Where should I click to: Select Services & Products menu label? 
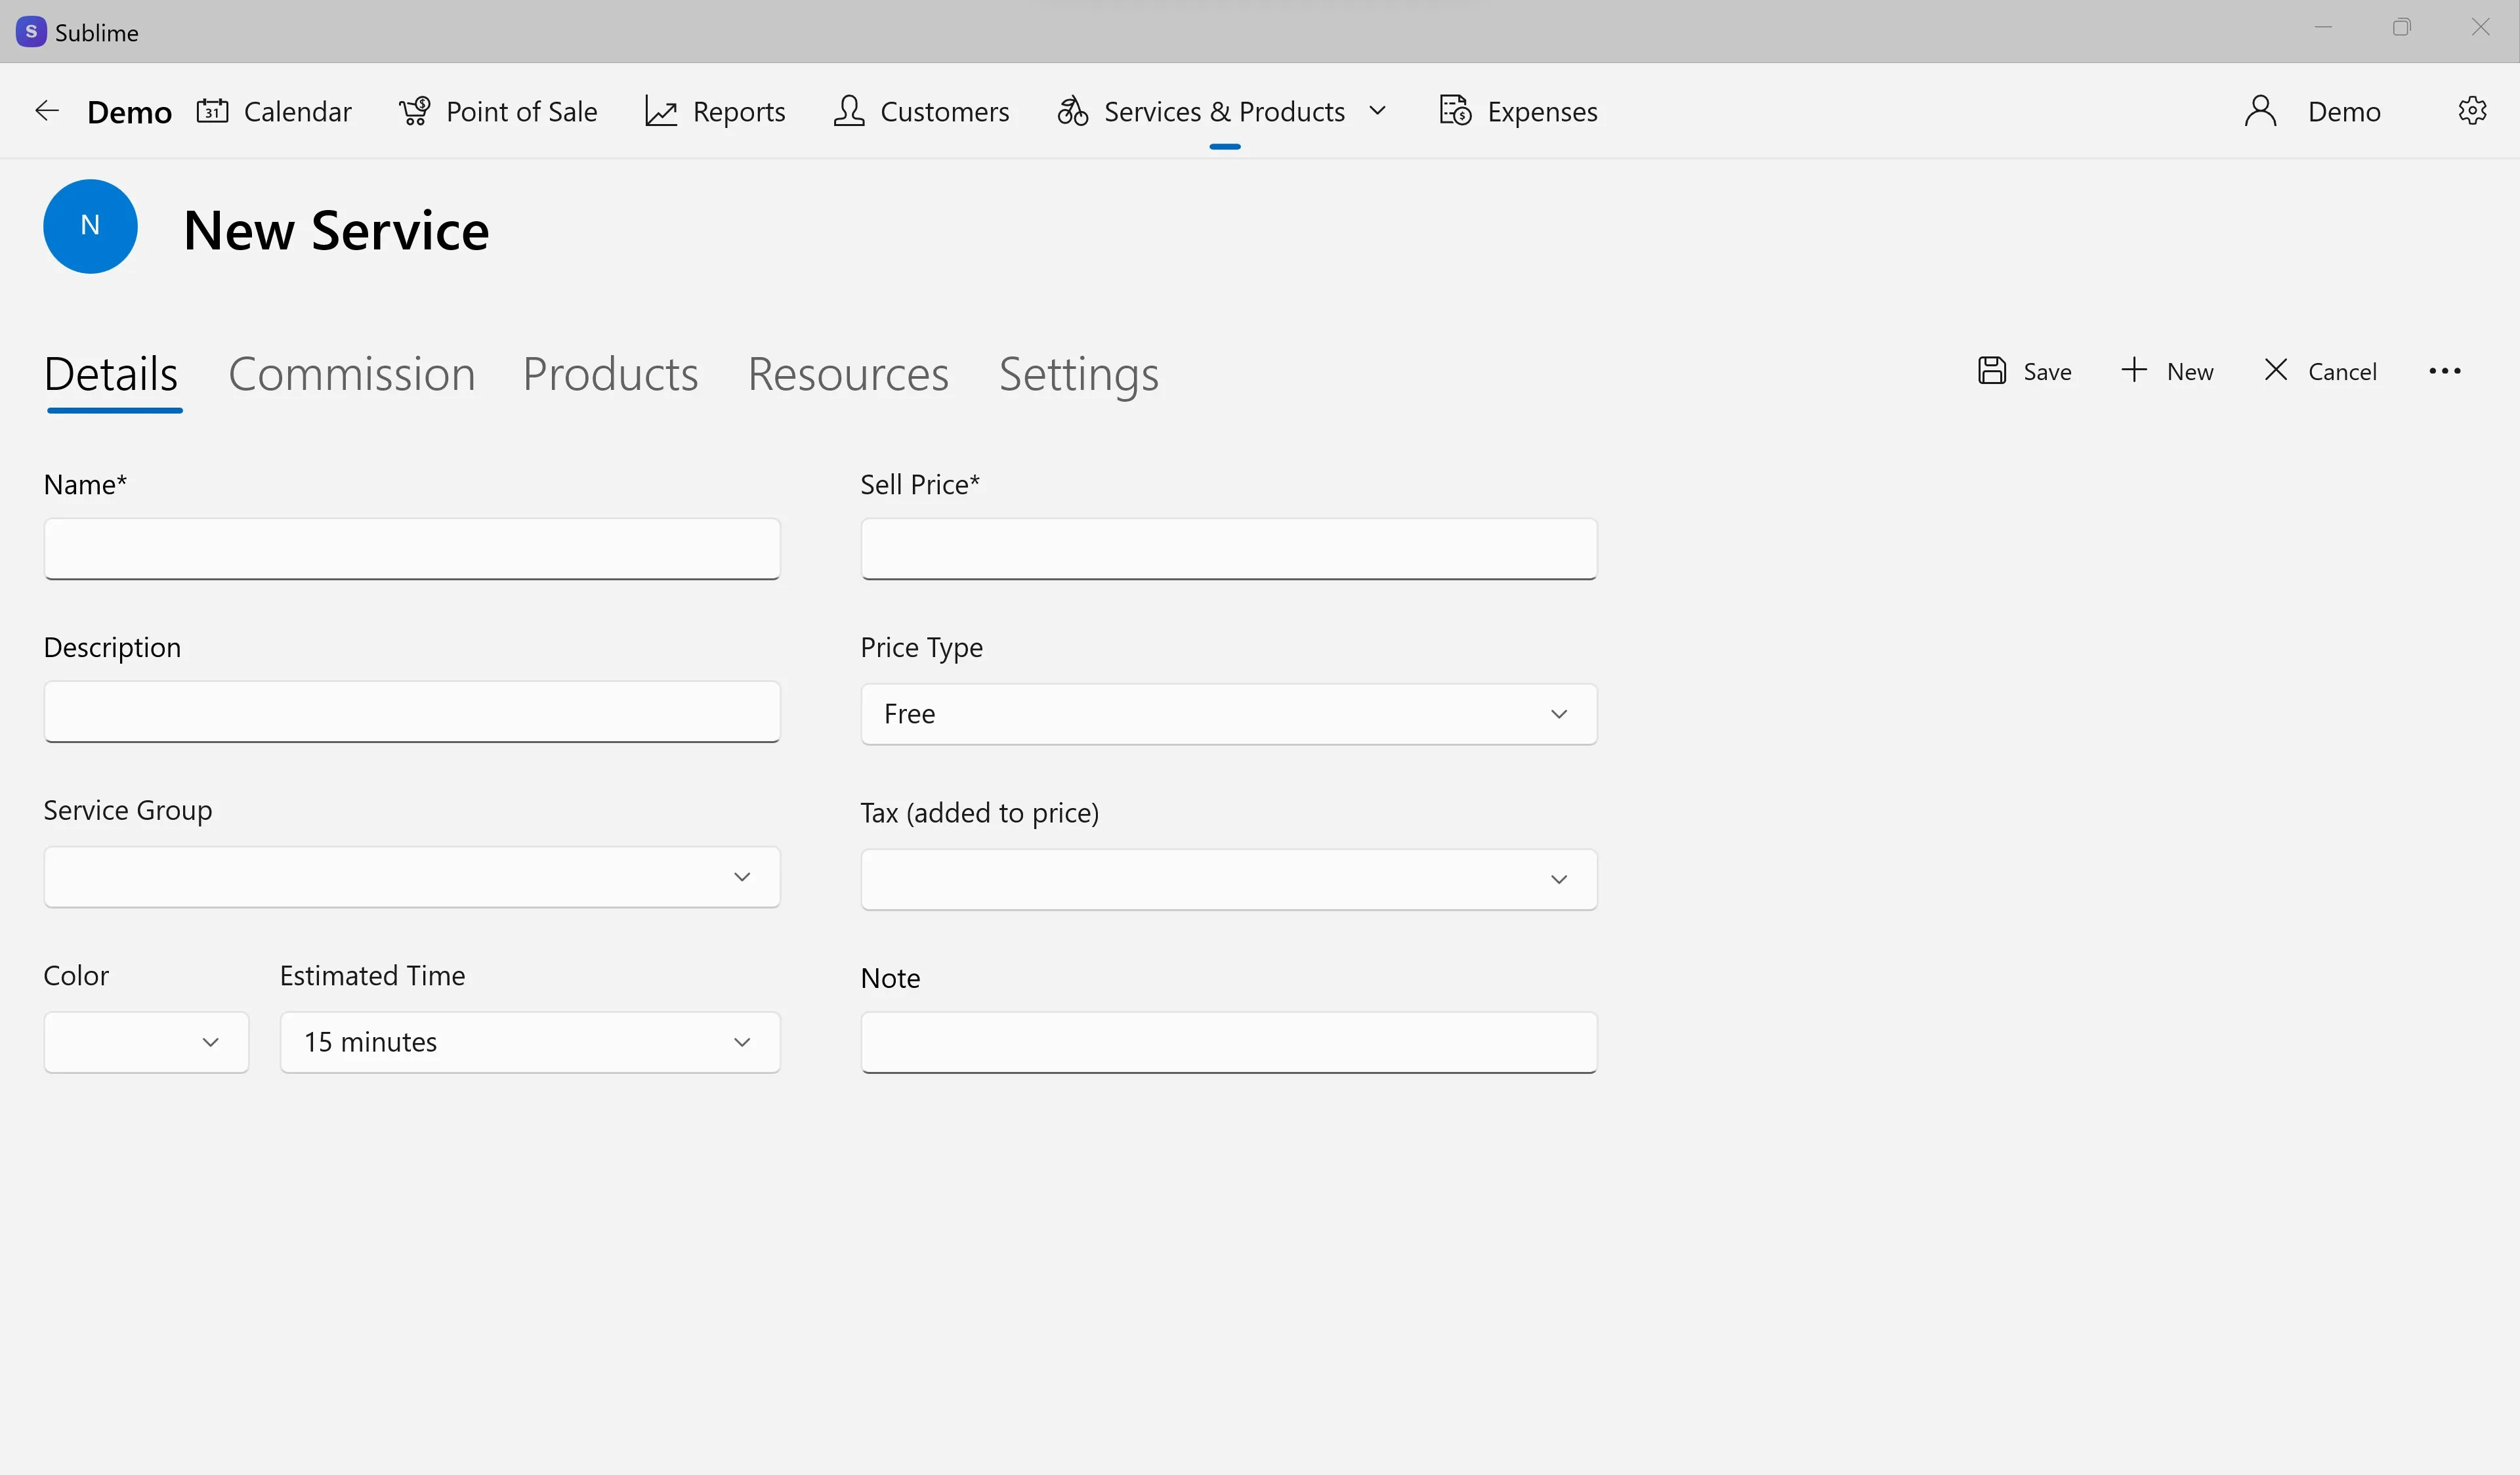tap(1224, 111)
